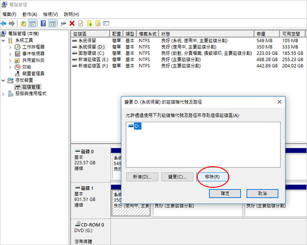The width and height of the screenshot is (307, 245).
Task: Select the 新增磁碟區 (E:) volume row
Action: (x=188, y=59)
